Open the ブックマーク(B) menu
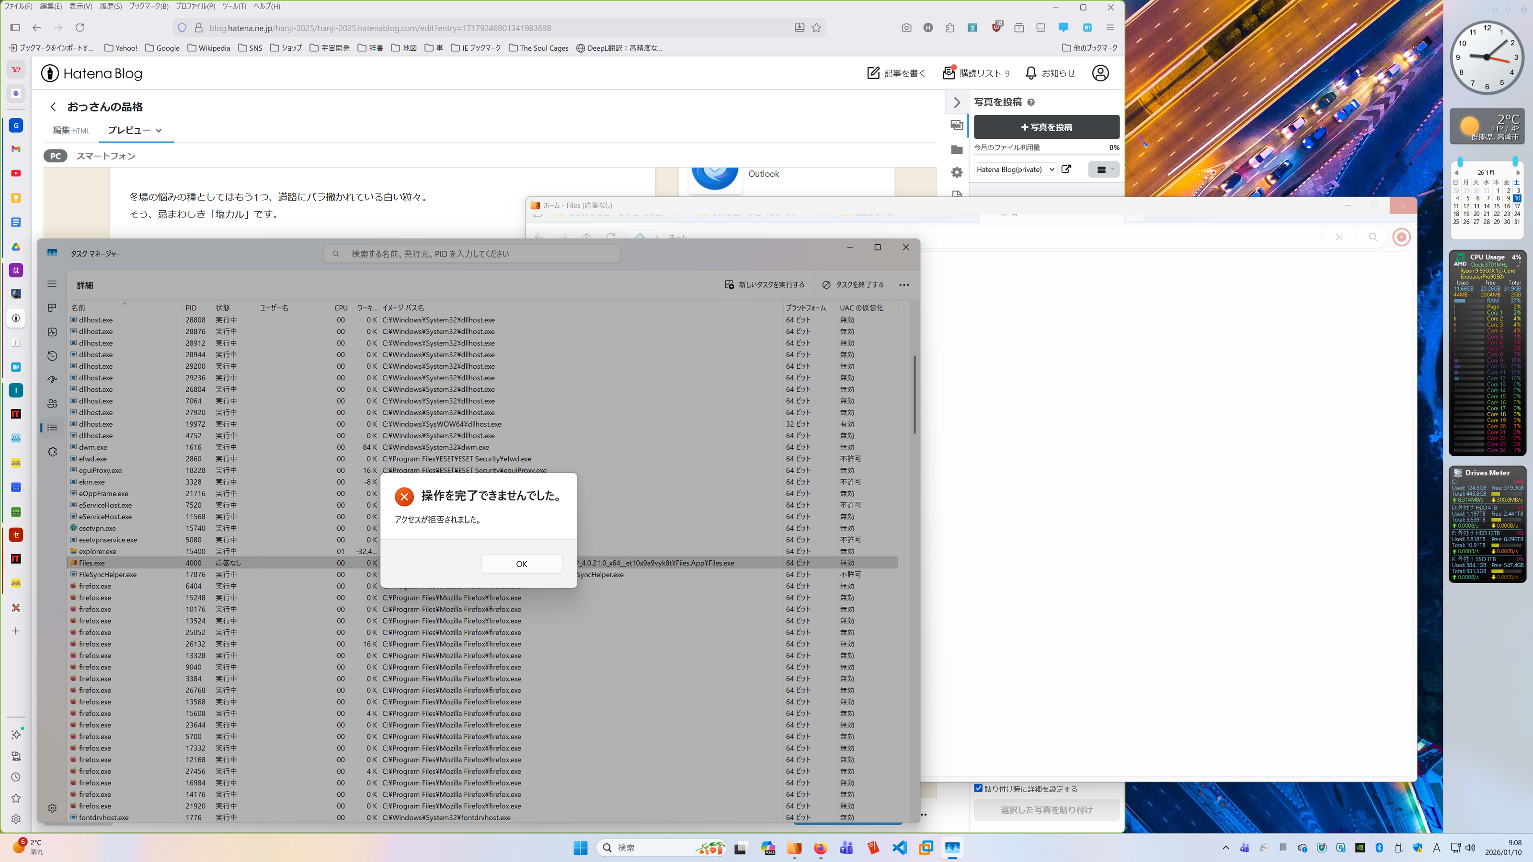This screenshot has height=862, width=1533. click(148, 6)
